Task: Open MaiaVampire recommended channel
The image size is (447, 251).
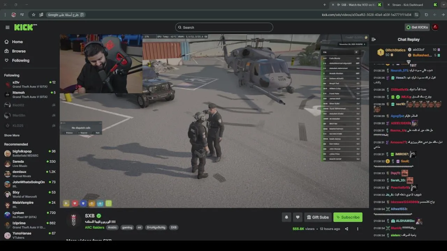Action: coord(30,204)
